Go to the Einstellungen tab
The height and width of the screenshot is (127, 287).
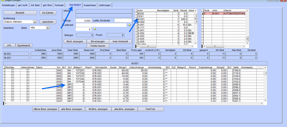[9, 5]
